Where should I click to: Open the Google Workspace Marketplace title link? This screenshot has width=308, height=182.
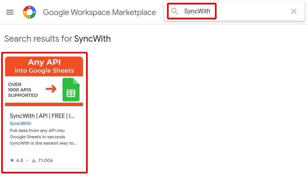point(99,12)
